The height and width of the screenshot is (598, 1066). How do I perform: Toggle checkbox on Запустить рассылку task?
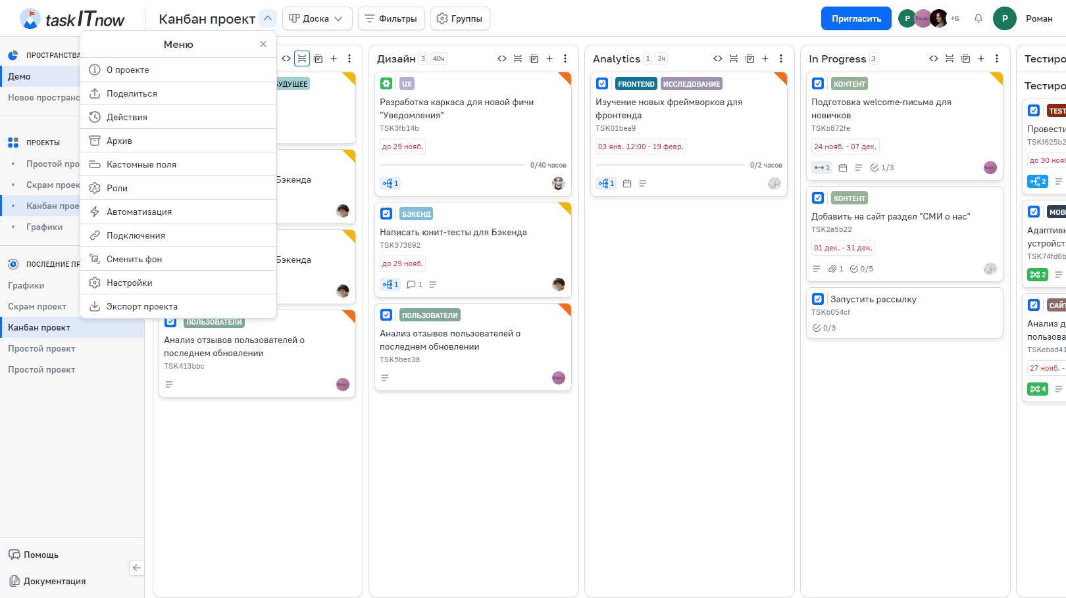point(818,299)
